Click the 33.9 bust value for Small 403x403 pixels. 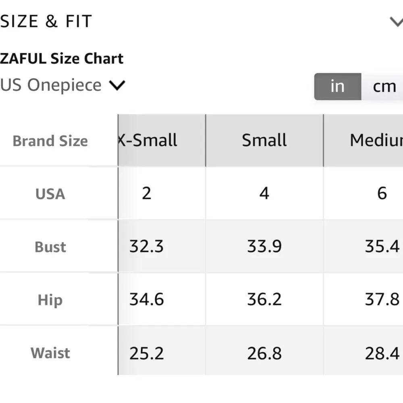pos(264,246)
